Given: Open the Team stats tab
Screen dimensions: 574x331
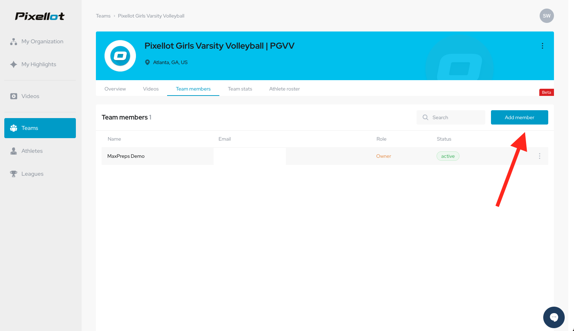Looking at the screenshot, I should tap(240, 89).
